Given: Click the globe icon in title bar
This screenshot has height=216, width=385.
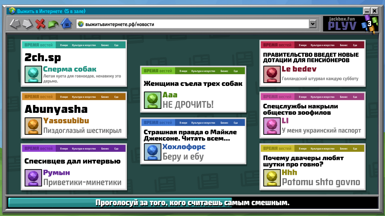Looking at the screenshot, I should pos(12,11).
